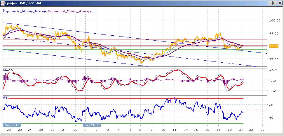Click the -0.2 MACD axis label

click(273, 91)
